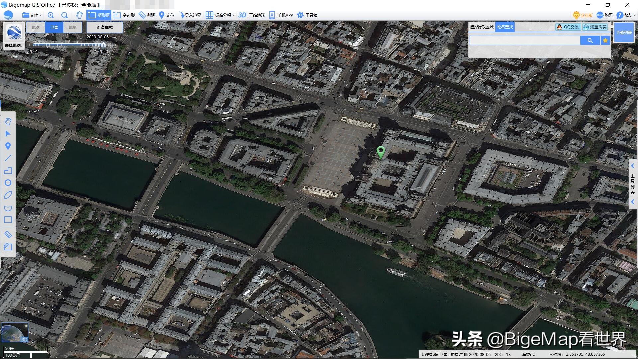Open the 3D 三维地球 globe view
Screen dimensions: 638x359
(252, 15)
